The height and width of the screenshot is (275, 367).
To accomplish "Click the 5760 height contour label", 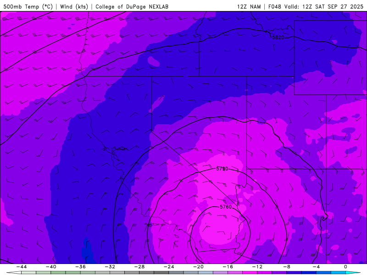I will coord(226,207).
